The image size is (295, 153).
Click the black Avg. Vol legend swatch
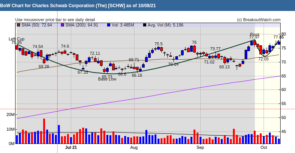144,25
